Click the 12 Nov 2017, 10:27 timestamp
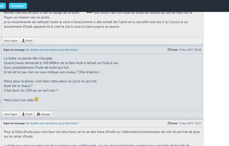229x146 pixels. (x=190, y=123)
